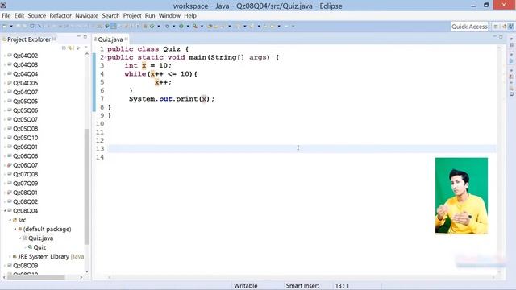Click 'int' keyword on line 3

tap(131, 66)
